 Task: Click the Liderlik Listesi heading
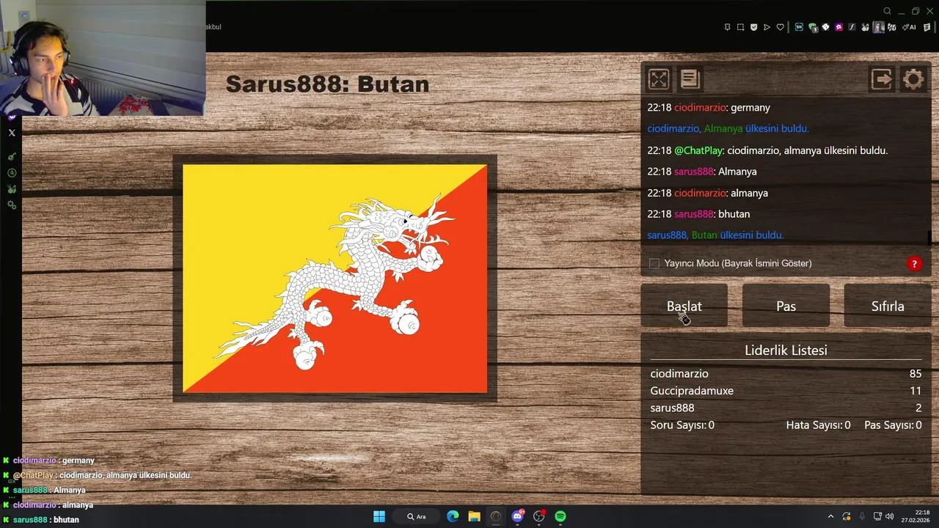click(786, 350)
